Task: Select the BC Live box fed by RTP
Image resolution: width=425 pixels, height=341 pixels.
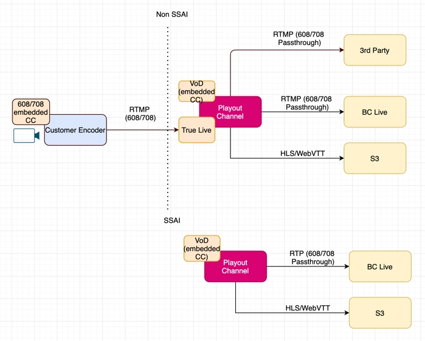Action: coord(379,266)
